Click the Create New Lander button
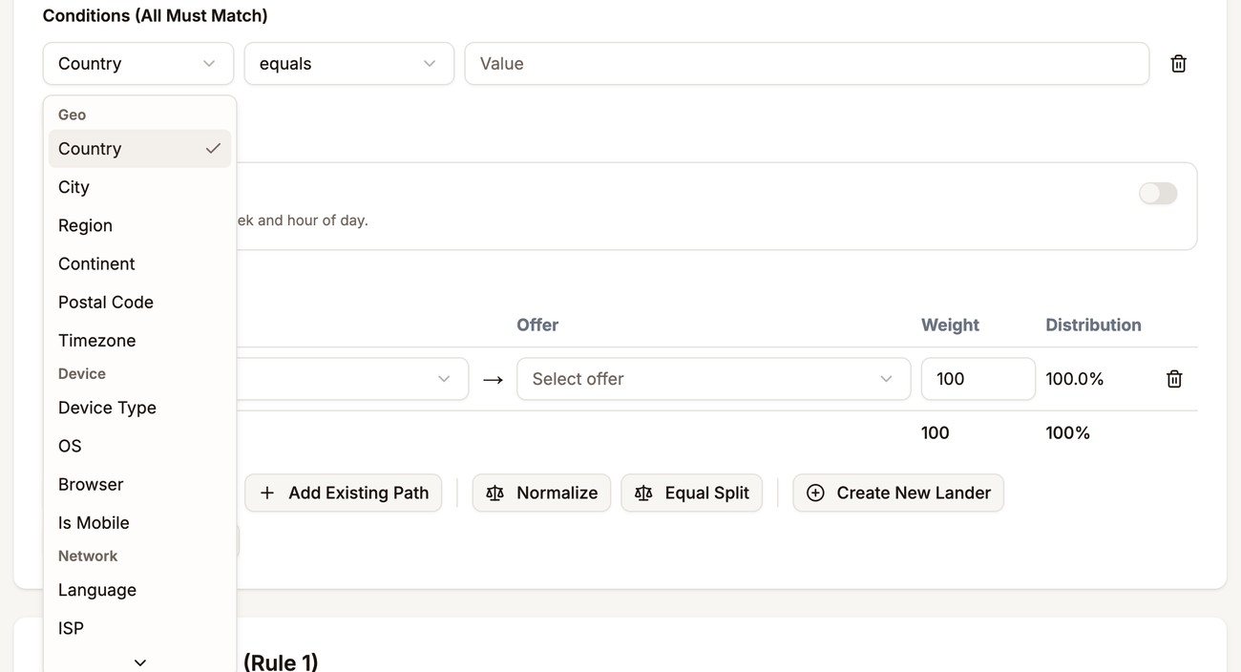Screen dimensions: 1241x672 coord(898,493)
